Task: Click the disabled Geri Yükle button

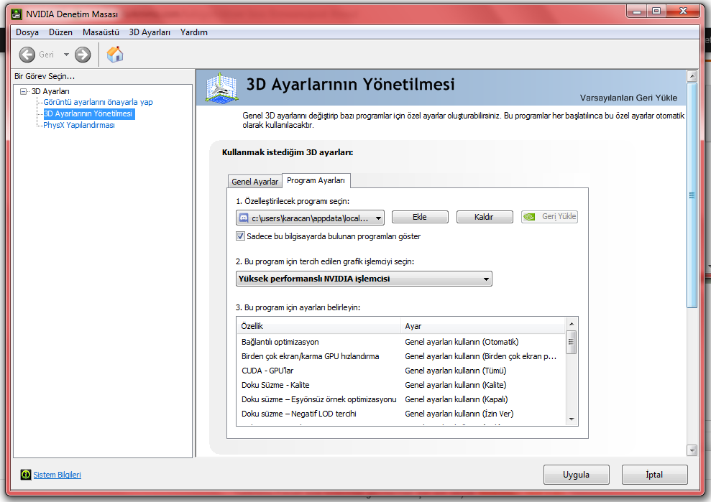Action: (x=549, y=217)
